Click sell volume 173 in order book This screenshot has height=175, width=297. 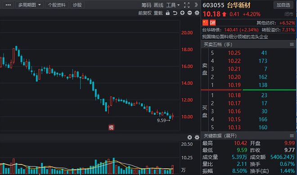click(263, 61)
